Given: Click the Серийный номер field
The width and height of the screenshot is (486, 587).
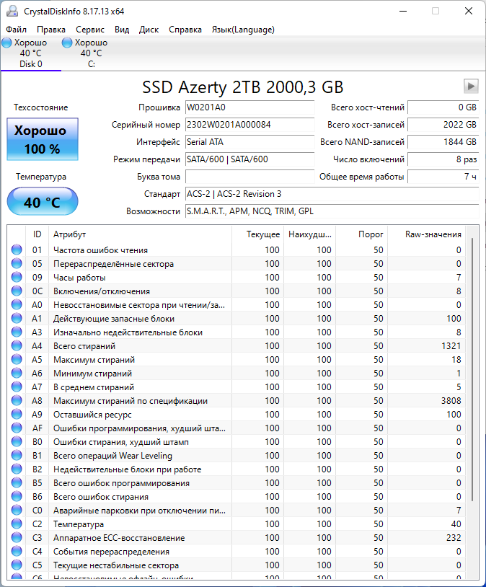Looking at the screenshot, I should click(x=249, y=125).
